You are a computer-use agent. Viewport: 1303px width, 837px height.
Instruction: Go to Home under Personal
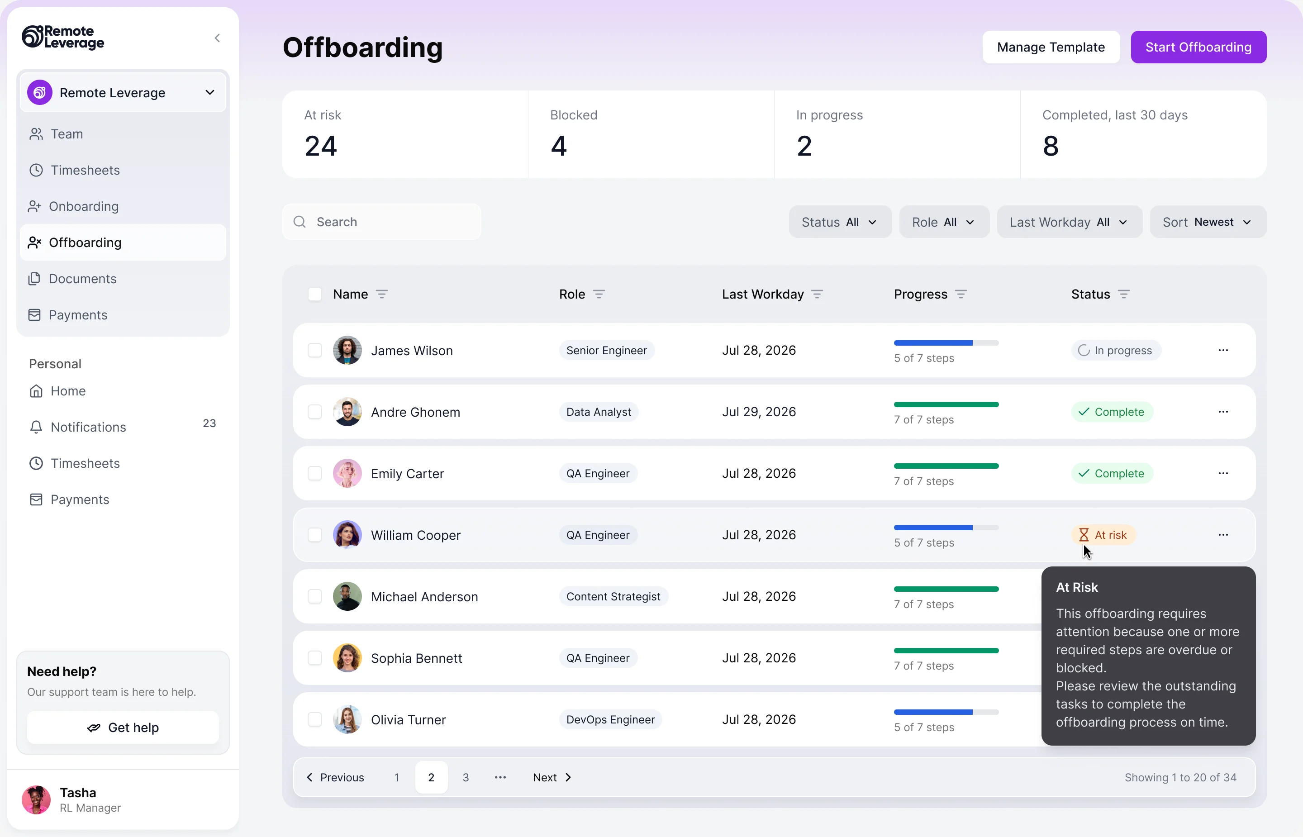(123, 391)
